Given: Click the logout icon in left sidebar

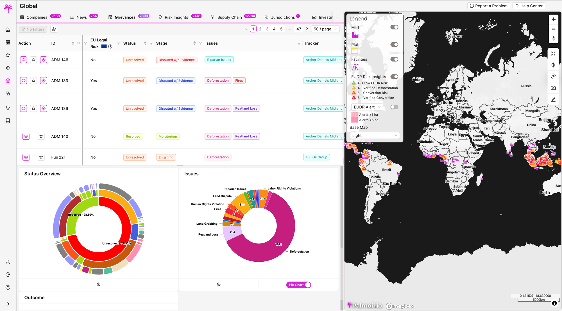Looking at the screenshot, I should [x=8, y=275].
